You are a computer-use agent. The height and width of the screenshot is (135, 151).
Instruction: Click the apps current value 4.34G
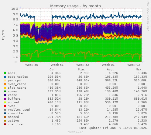(56, 73)
